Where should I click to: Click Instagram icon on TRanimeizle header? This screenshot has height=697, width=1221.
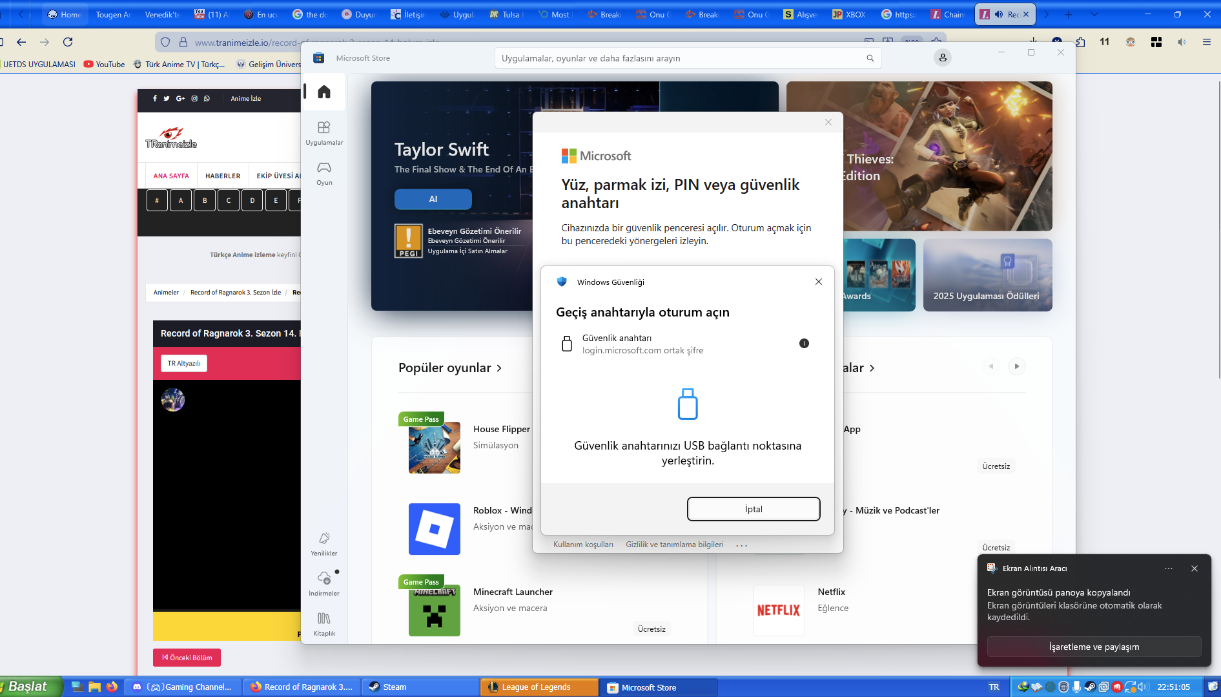click(x=194, y=99)
